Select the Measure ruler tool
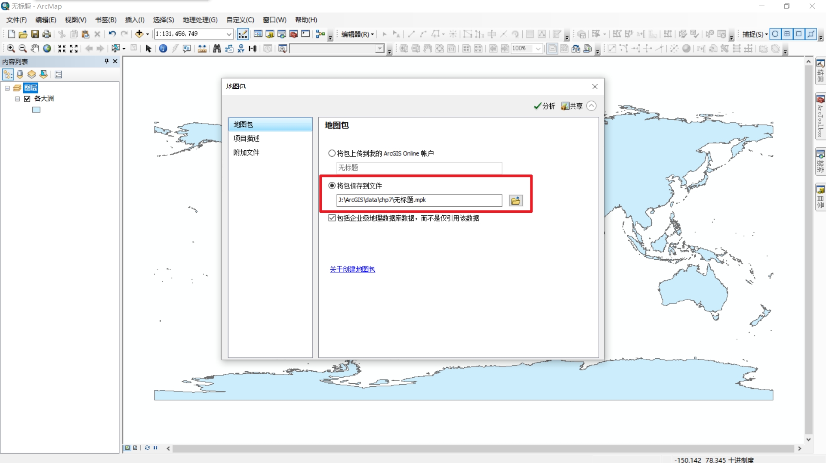 pos(202,49)
